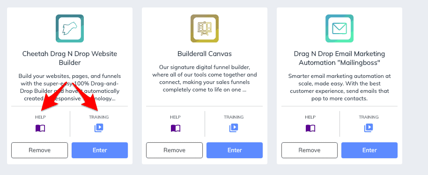The image size is (428, 175).
Task: Click Enter on the Mailingboss card
Action: click(x=369, y=150)
